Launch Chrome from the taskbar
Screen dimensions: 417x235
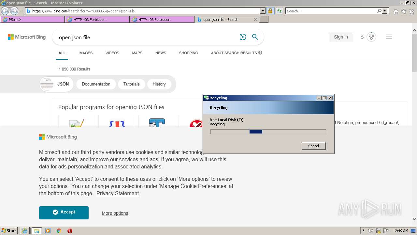coord(59,231)
